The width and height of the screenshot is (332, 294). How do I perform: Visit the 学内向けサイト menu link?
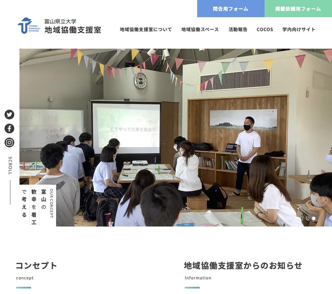(299, 30)
